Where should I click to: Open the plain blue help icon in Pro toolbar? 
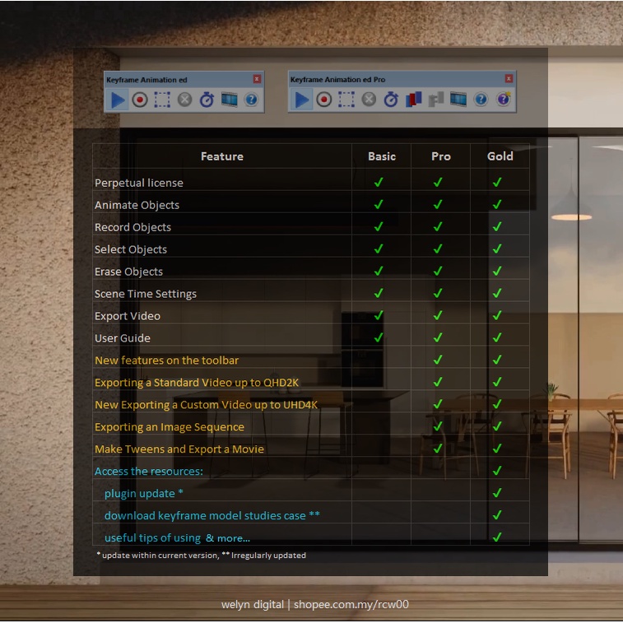[x=481, y=100]
